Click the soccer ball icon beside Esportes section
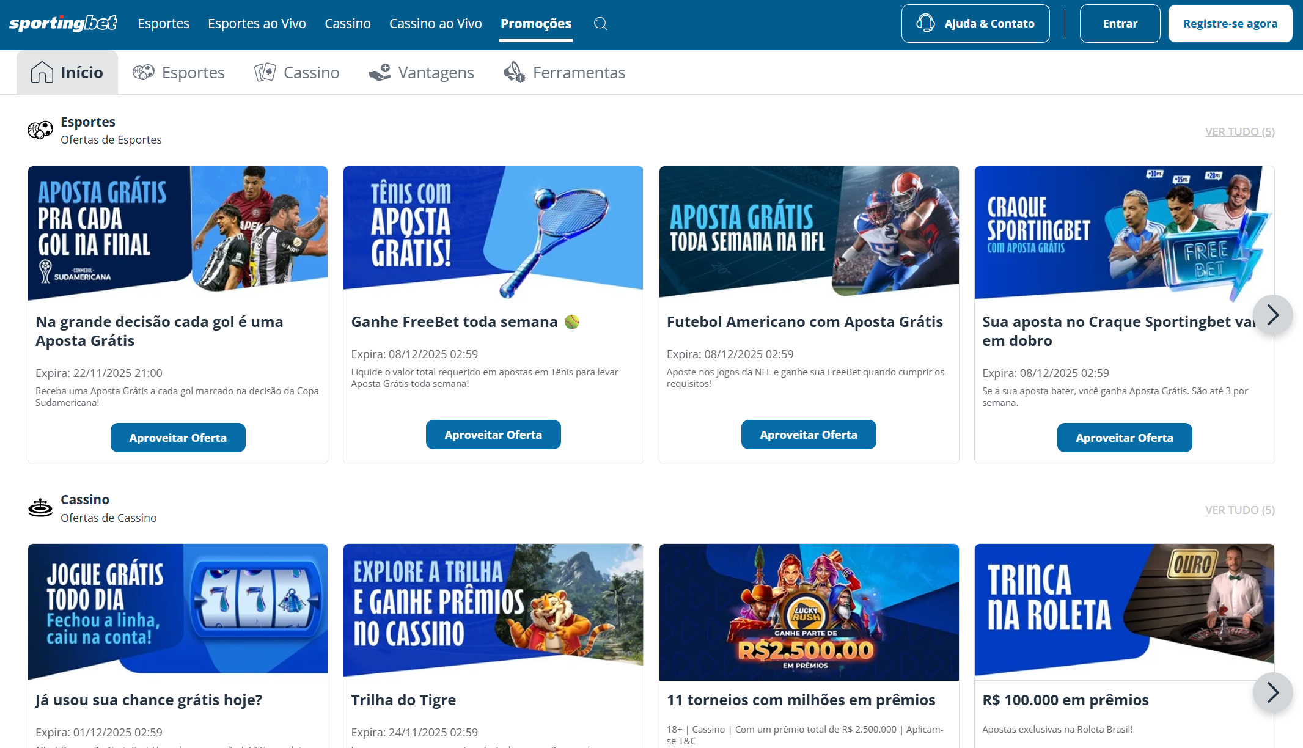 (x=40, y=129)
